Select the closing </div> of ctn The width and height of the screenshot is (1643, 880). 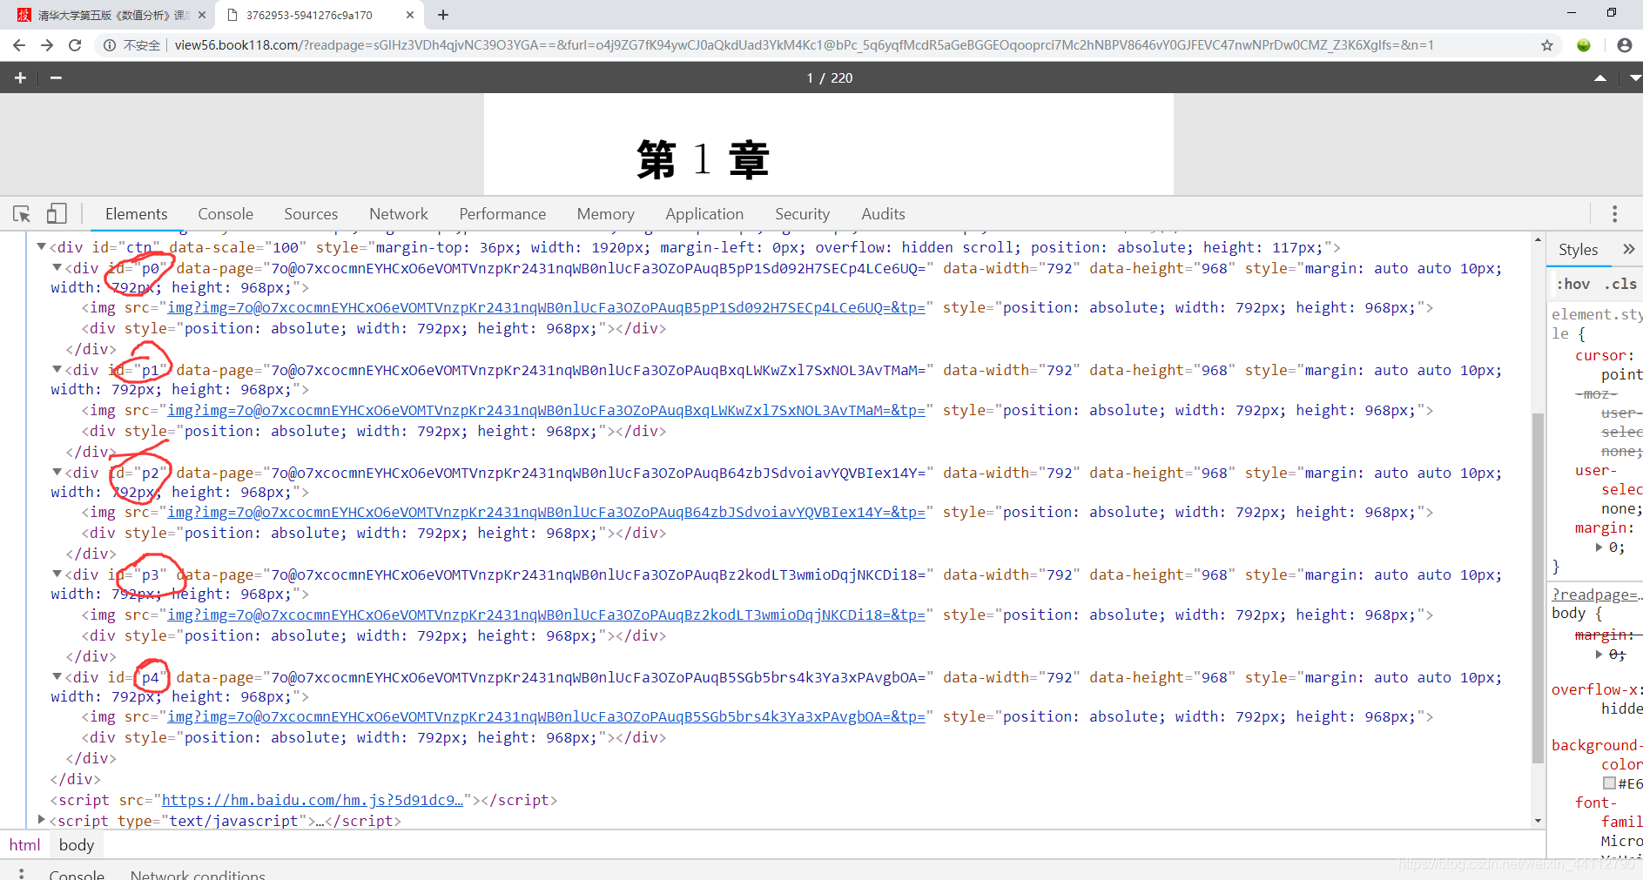pyautogui.click(x=76, y=779)
